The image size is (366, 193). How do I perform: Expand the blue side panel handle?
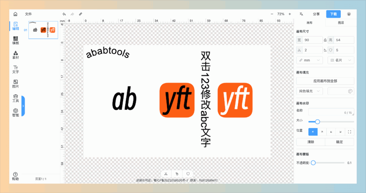23,106
